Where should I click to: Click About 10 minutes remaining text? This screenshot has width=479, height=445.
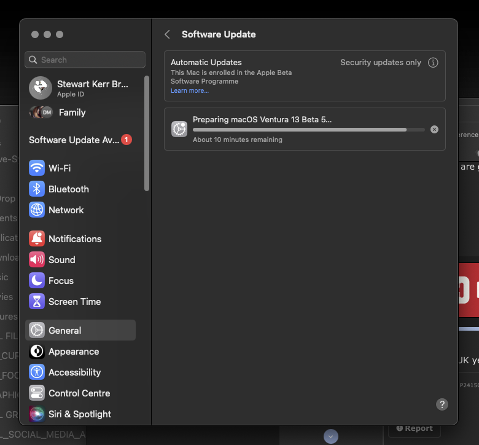[238, 140]
